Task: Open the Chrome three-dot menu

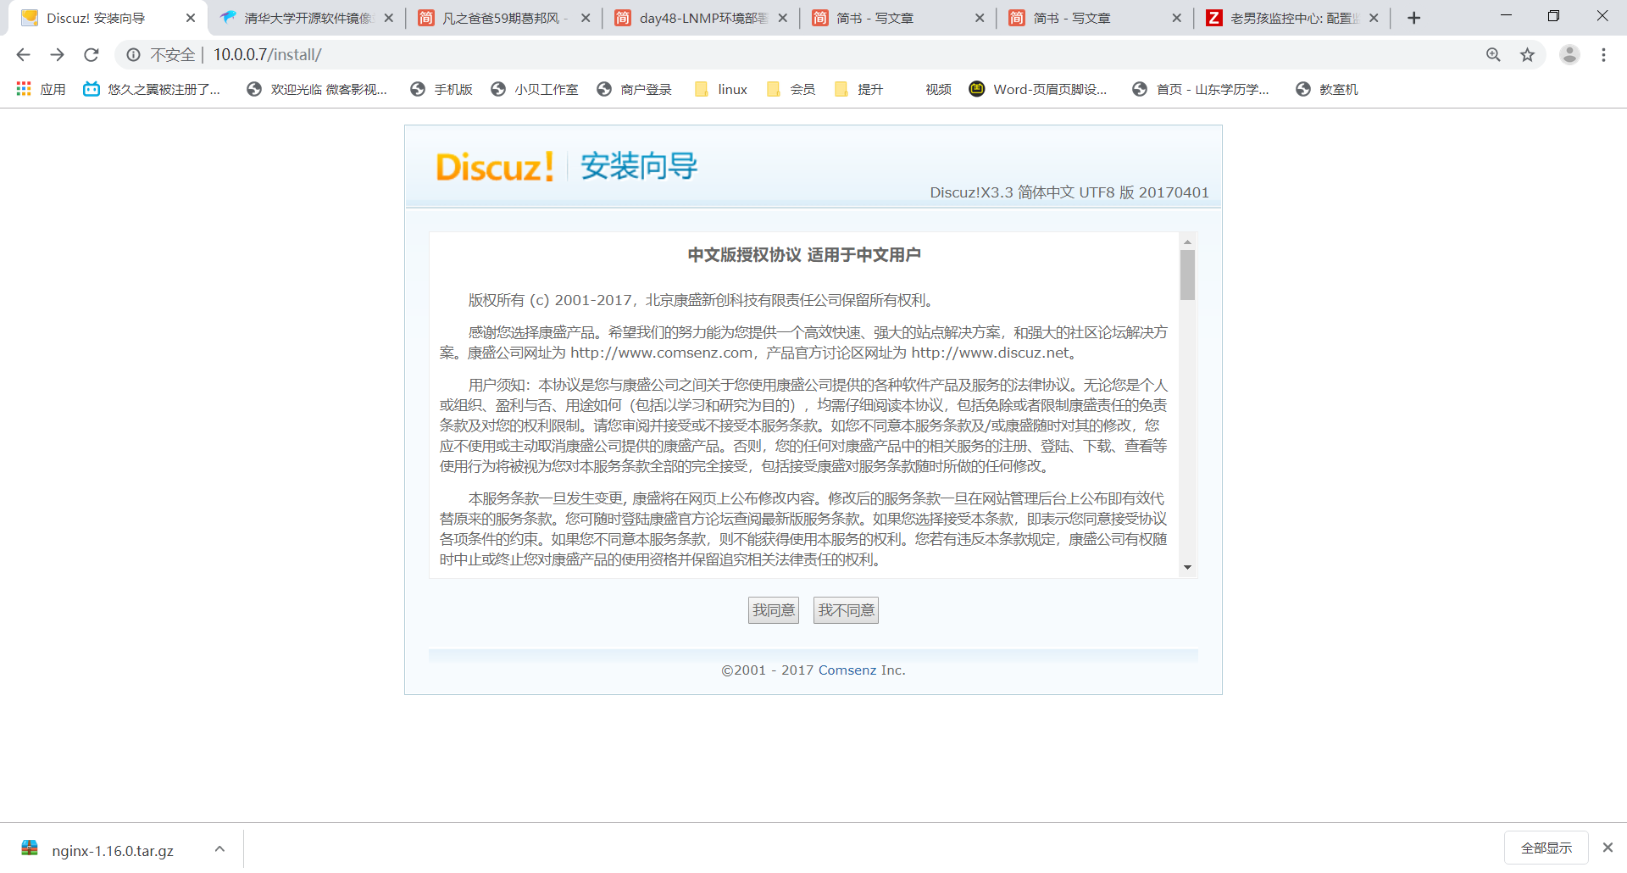Action: click(x=1603, y=54)
